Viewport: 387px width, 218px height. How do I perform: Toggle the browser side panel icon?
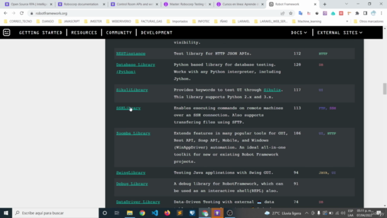click(365, 13)
